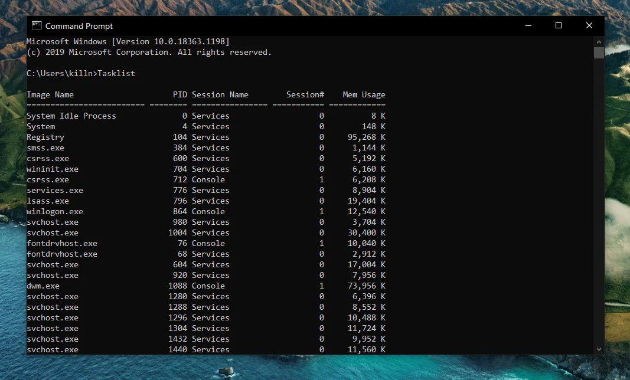Screen dimensions: 630x380
Task: Click the 'dwm.exe' process name
Action: (x=43, y=286)
